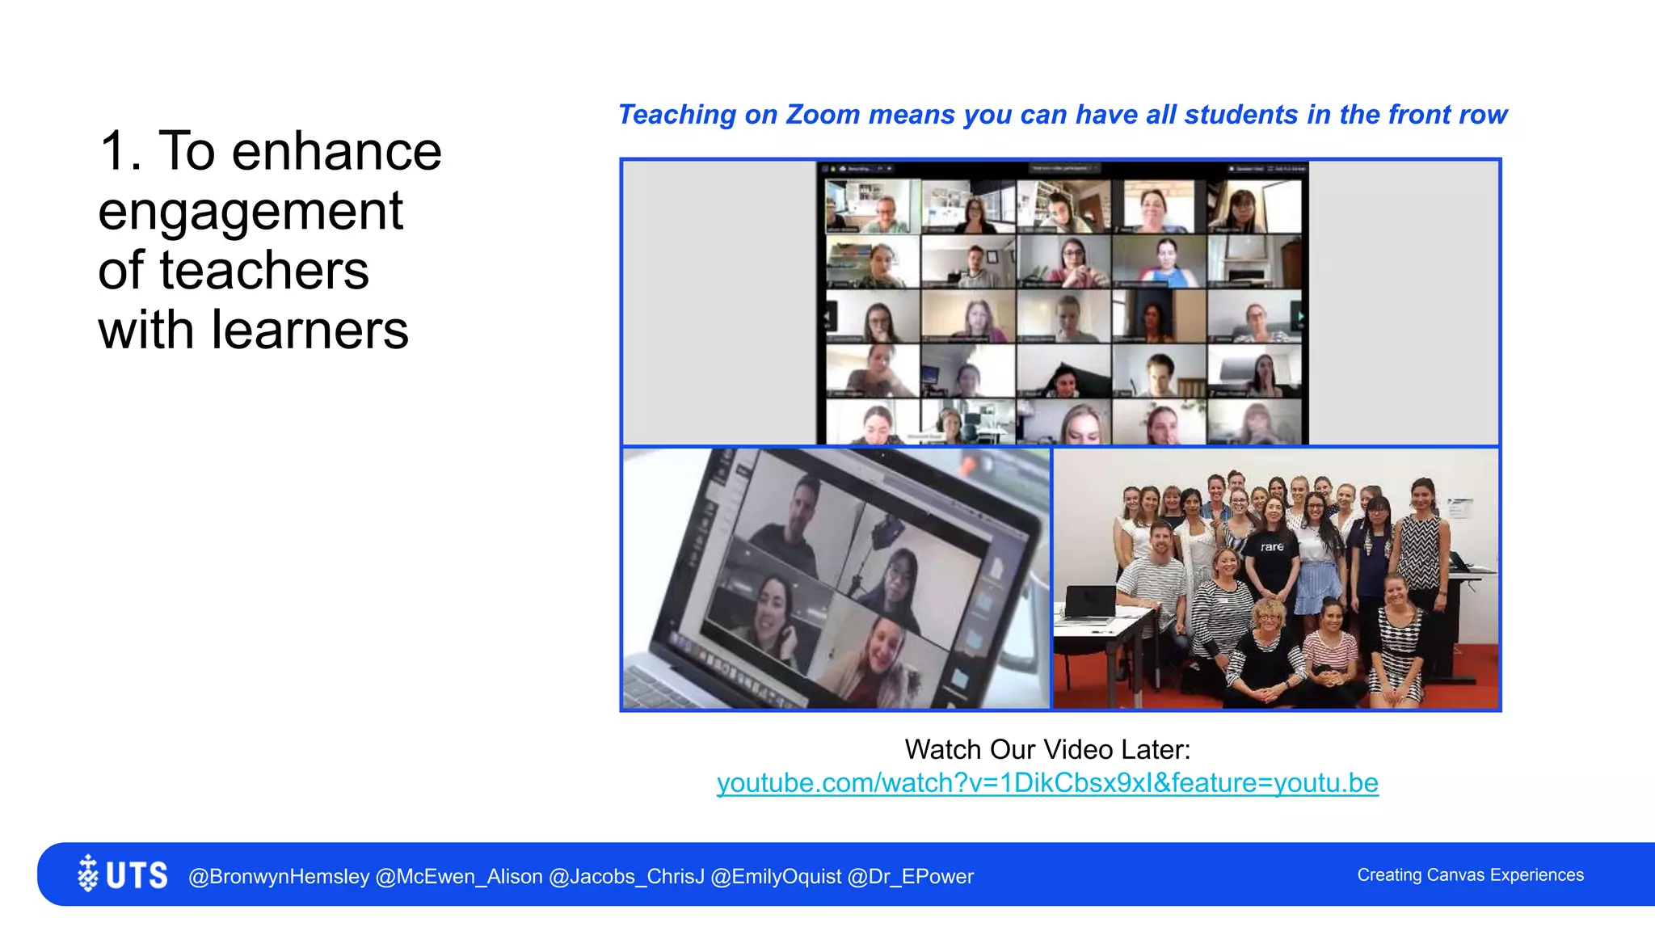The width and height of the screenshot is (1655, 931).
Task: Click the slide title 'To enhance engagement'
Action: click(270, 240)
